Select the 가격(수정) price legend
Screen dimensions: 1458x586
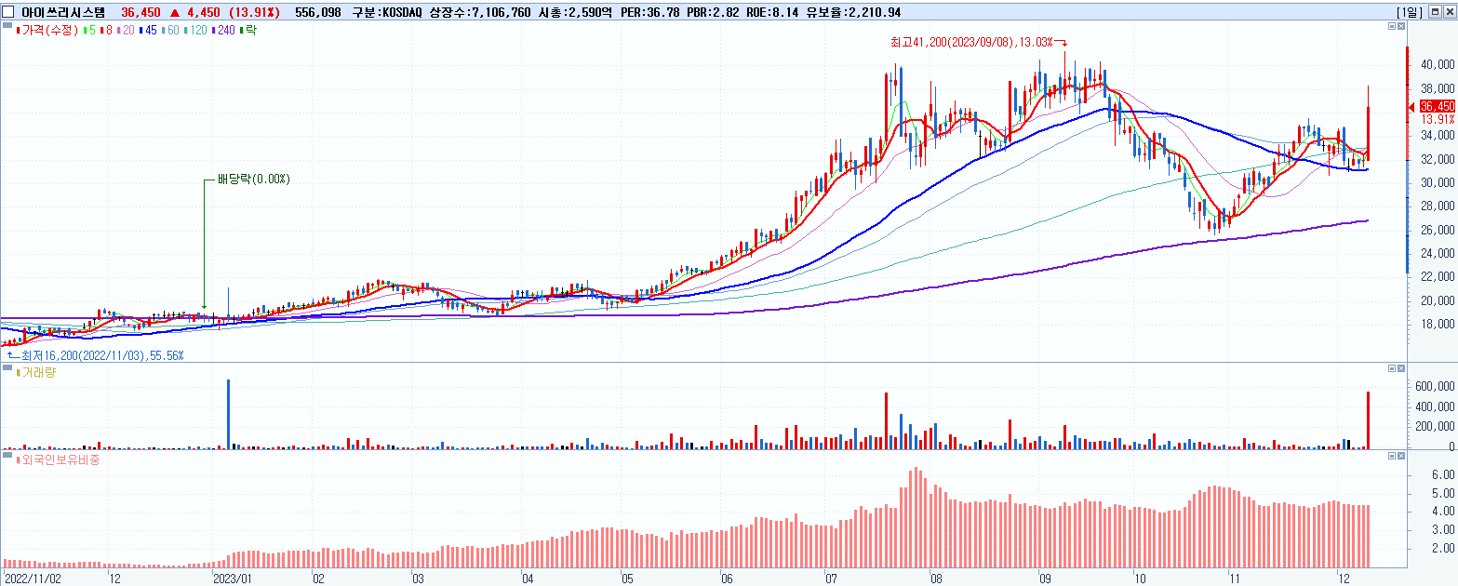(48, 32)
